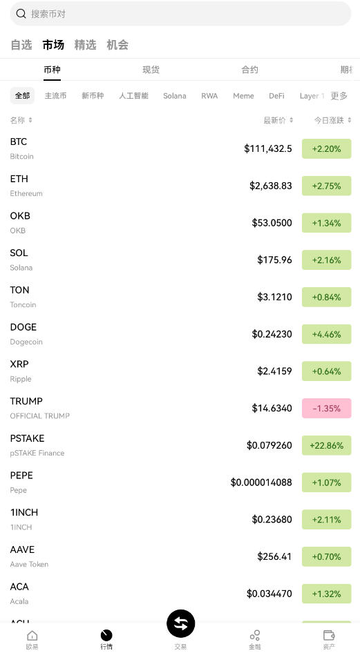The height and width of the screenshot is (653, 360).
Task: Select the 主流币 category filter
Action: (x=55, y=96)
